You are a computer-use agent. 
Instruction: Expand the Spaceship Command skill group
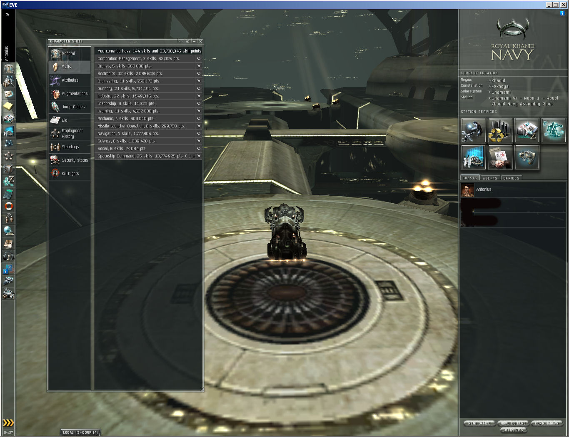pos(199,156)
